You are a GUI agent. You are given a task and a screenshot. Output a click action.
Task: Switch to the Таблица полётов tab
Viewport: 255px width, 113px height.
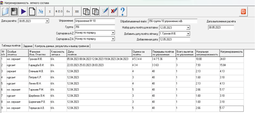pos(11,46)
